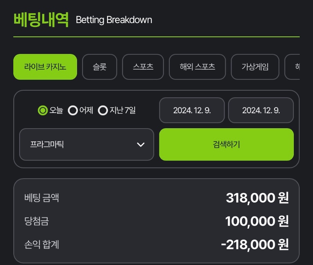Select the partially visible tab at right edge
The height and width of the screenshot is (265, 313).
[292, 67]
